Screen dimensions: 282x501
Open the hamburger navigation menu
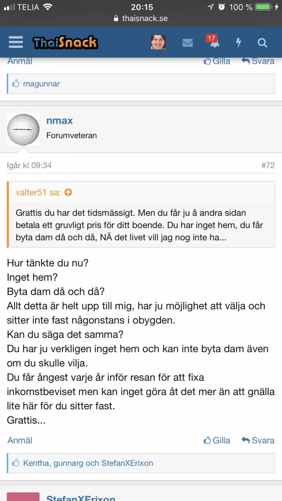click(16, 43)
